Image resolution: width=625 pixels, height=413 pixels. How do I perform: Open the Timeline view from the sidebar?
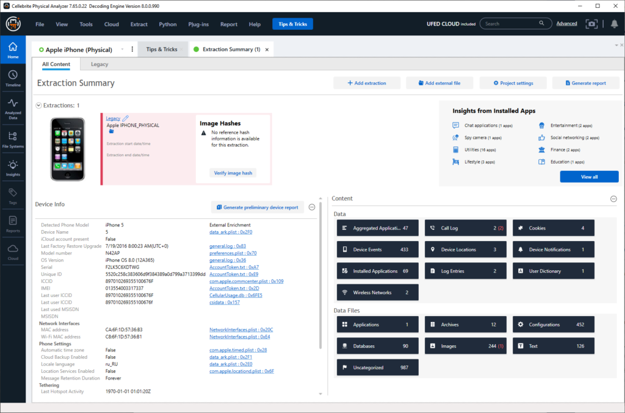click(13, 76)
